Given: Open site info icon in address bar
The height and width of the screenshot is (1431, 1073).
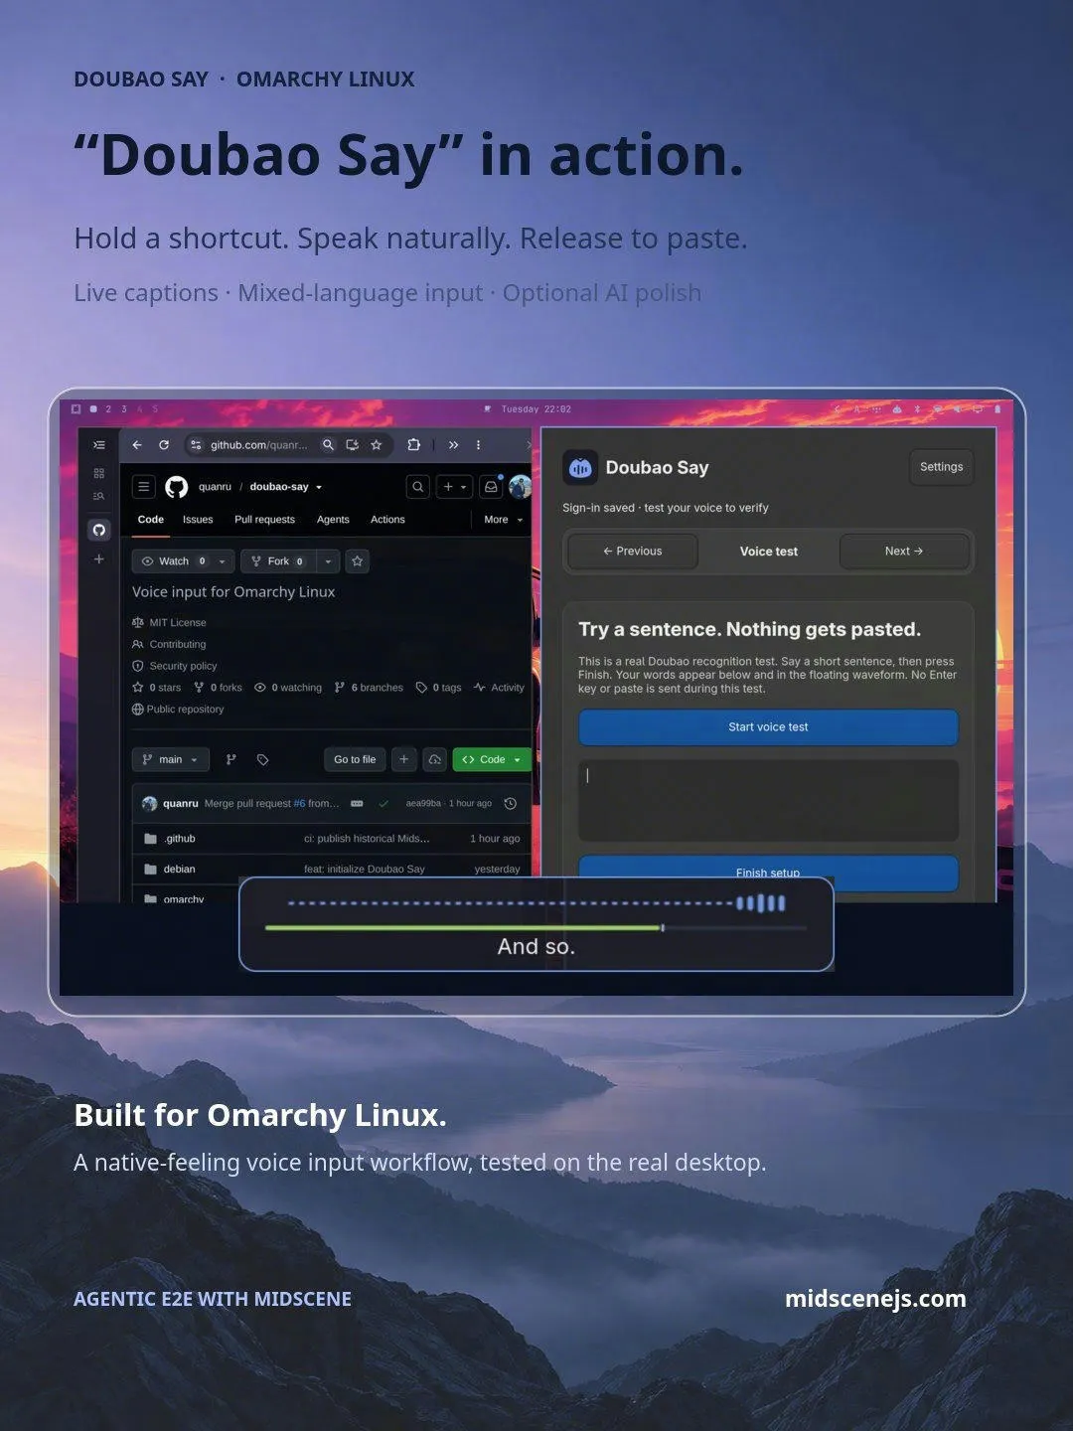Looking at the screenshot, I should click(196, 445).
